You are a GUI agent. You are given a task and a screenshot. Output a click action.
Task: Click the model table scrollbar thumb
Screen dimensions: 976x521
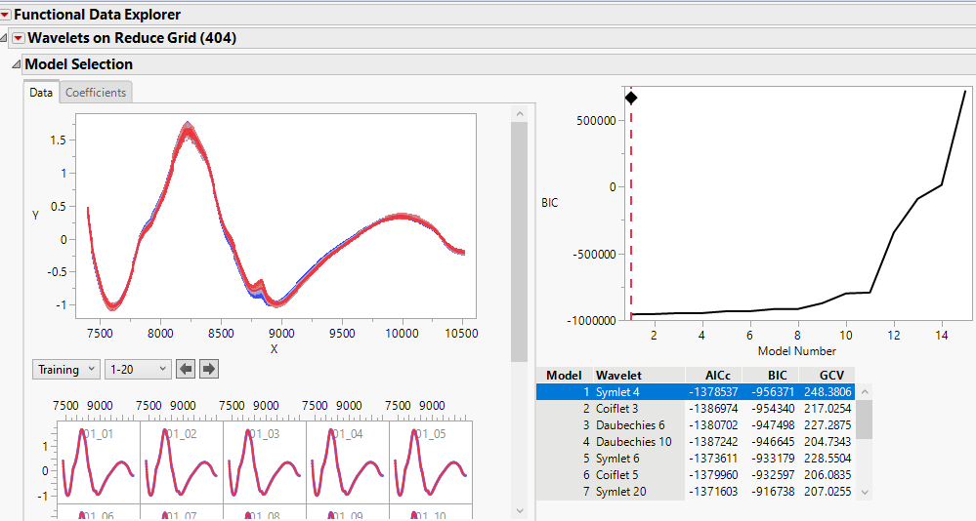864,420
